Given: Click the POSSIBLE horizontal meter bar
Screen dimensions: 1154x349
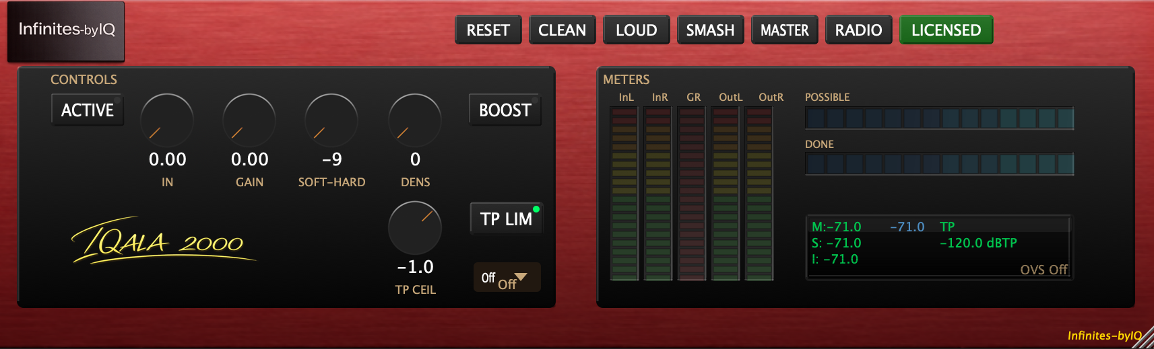Looking at the screenshot, I should [x=939, y=118].
